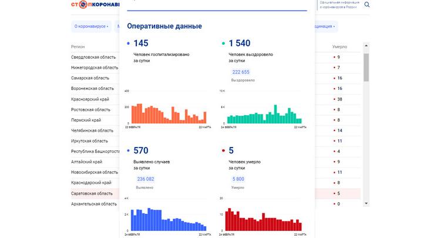Click the Саратовская область row
This screenshot has width=423, height=238.
[92, 193]
